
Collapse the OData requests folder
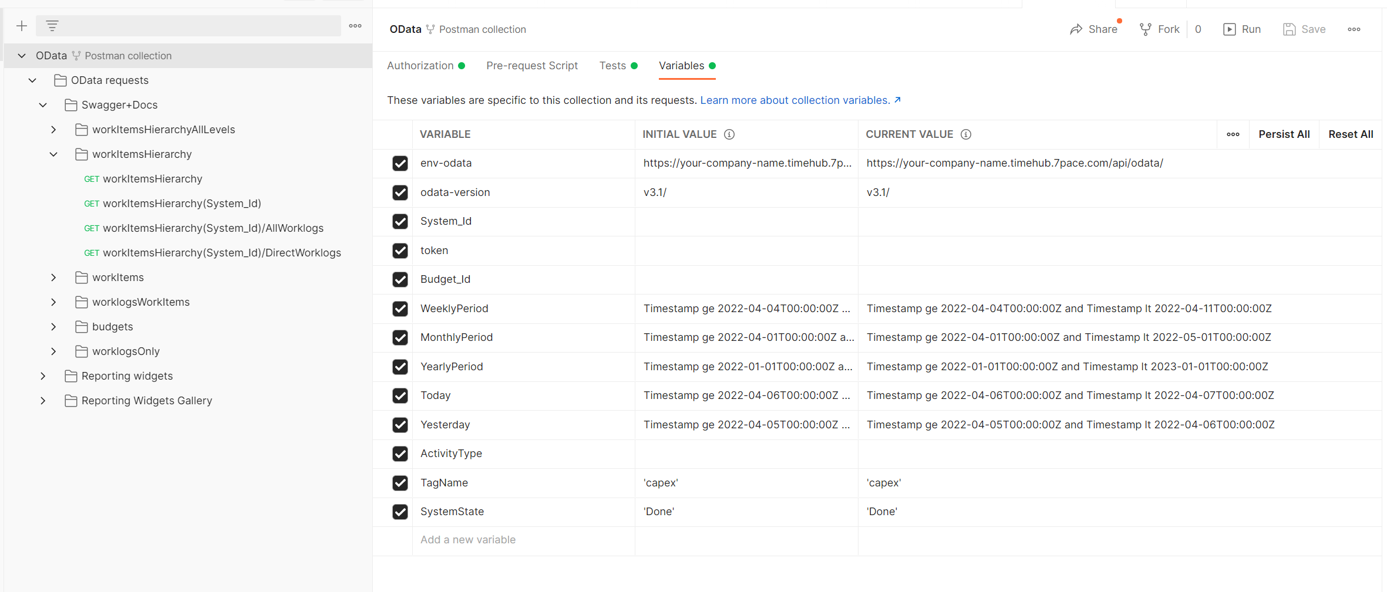coord(32,80)
